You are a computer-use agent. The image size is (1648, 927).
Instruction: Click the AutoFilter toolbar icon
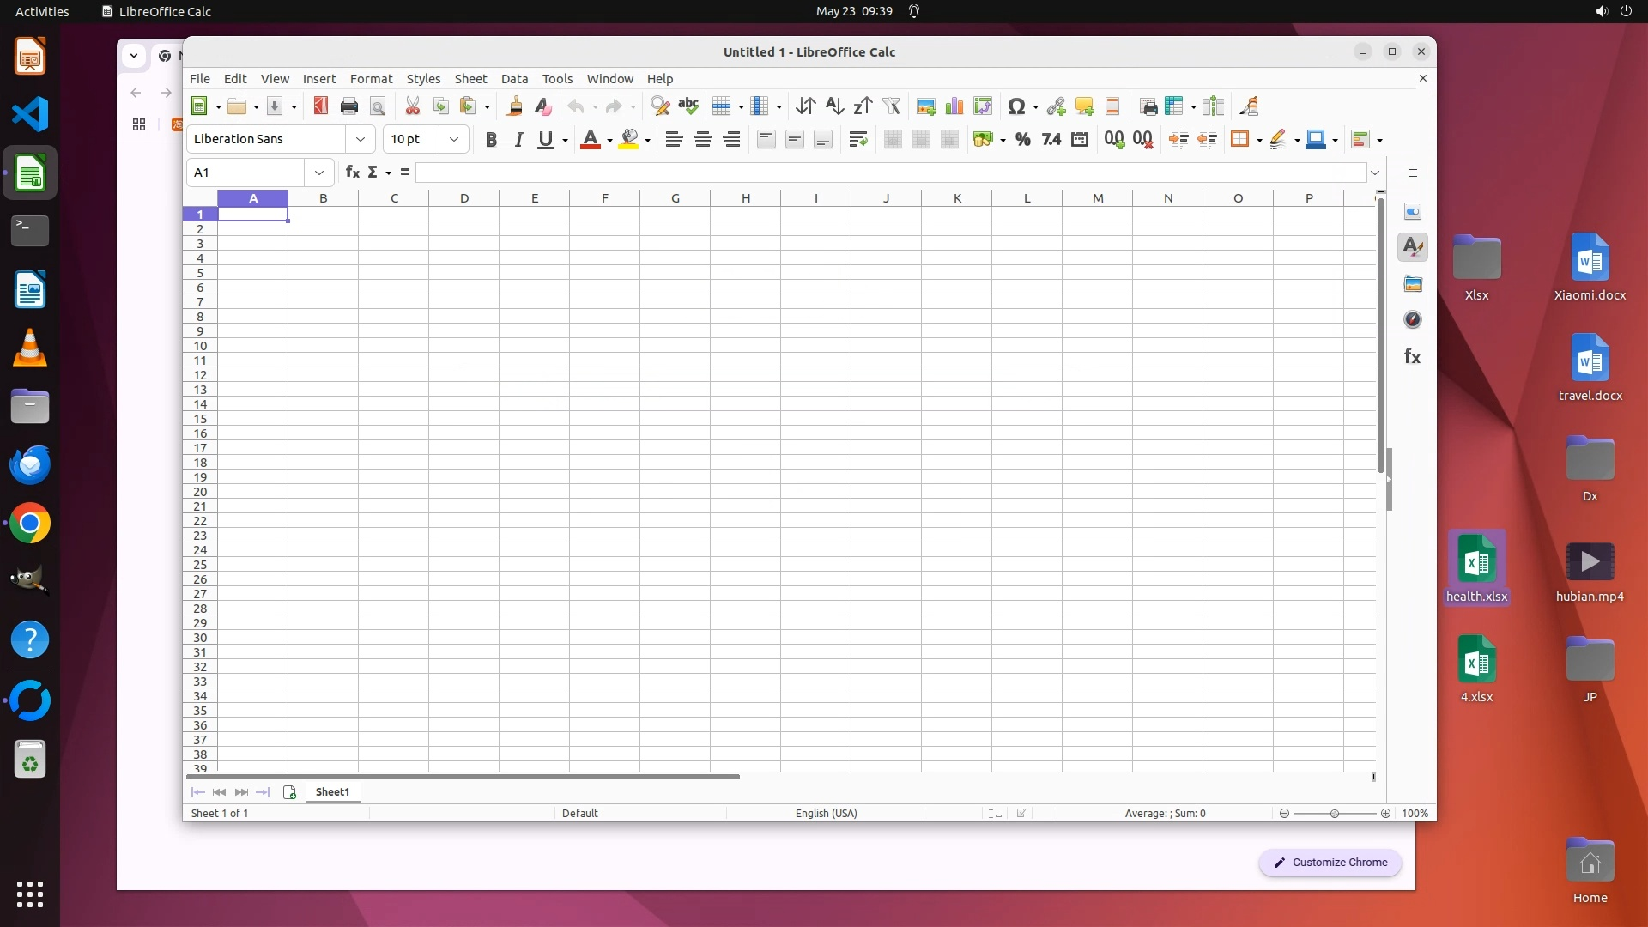click(x=892, y=106)
